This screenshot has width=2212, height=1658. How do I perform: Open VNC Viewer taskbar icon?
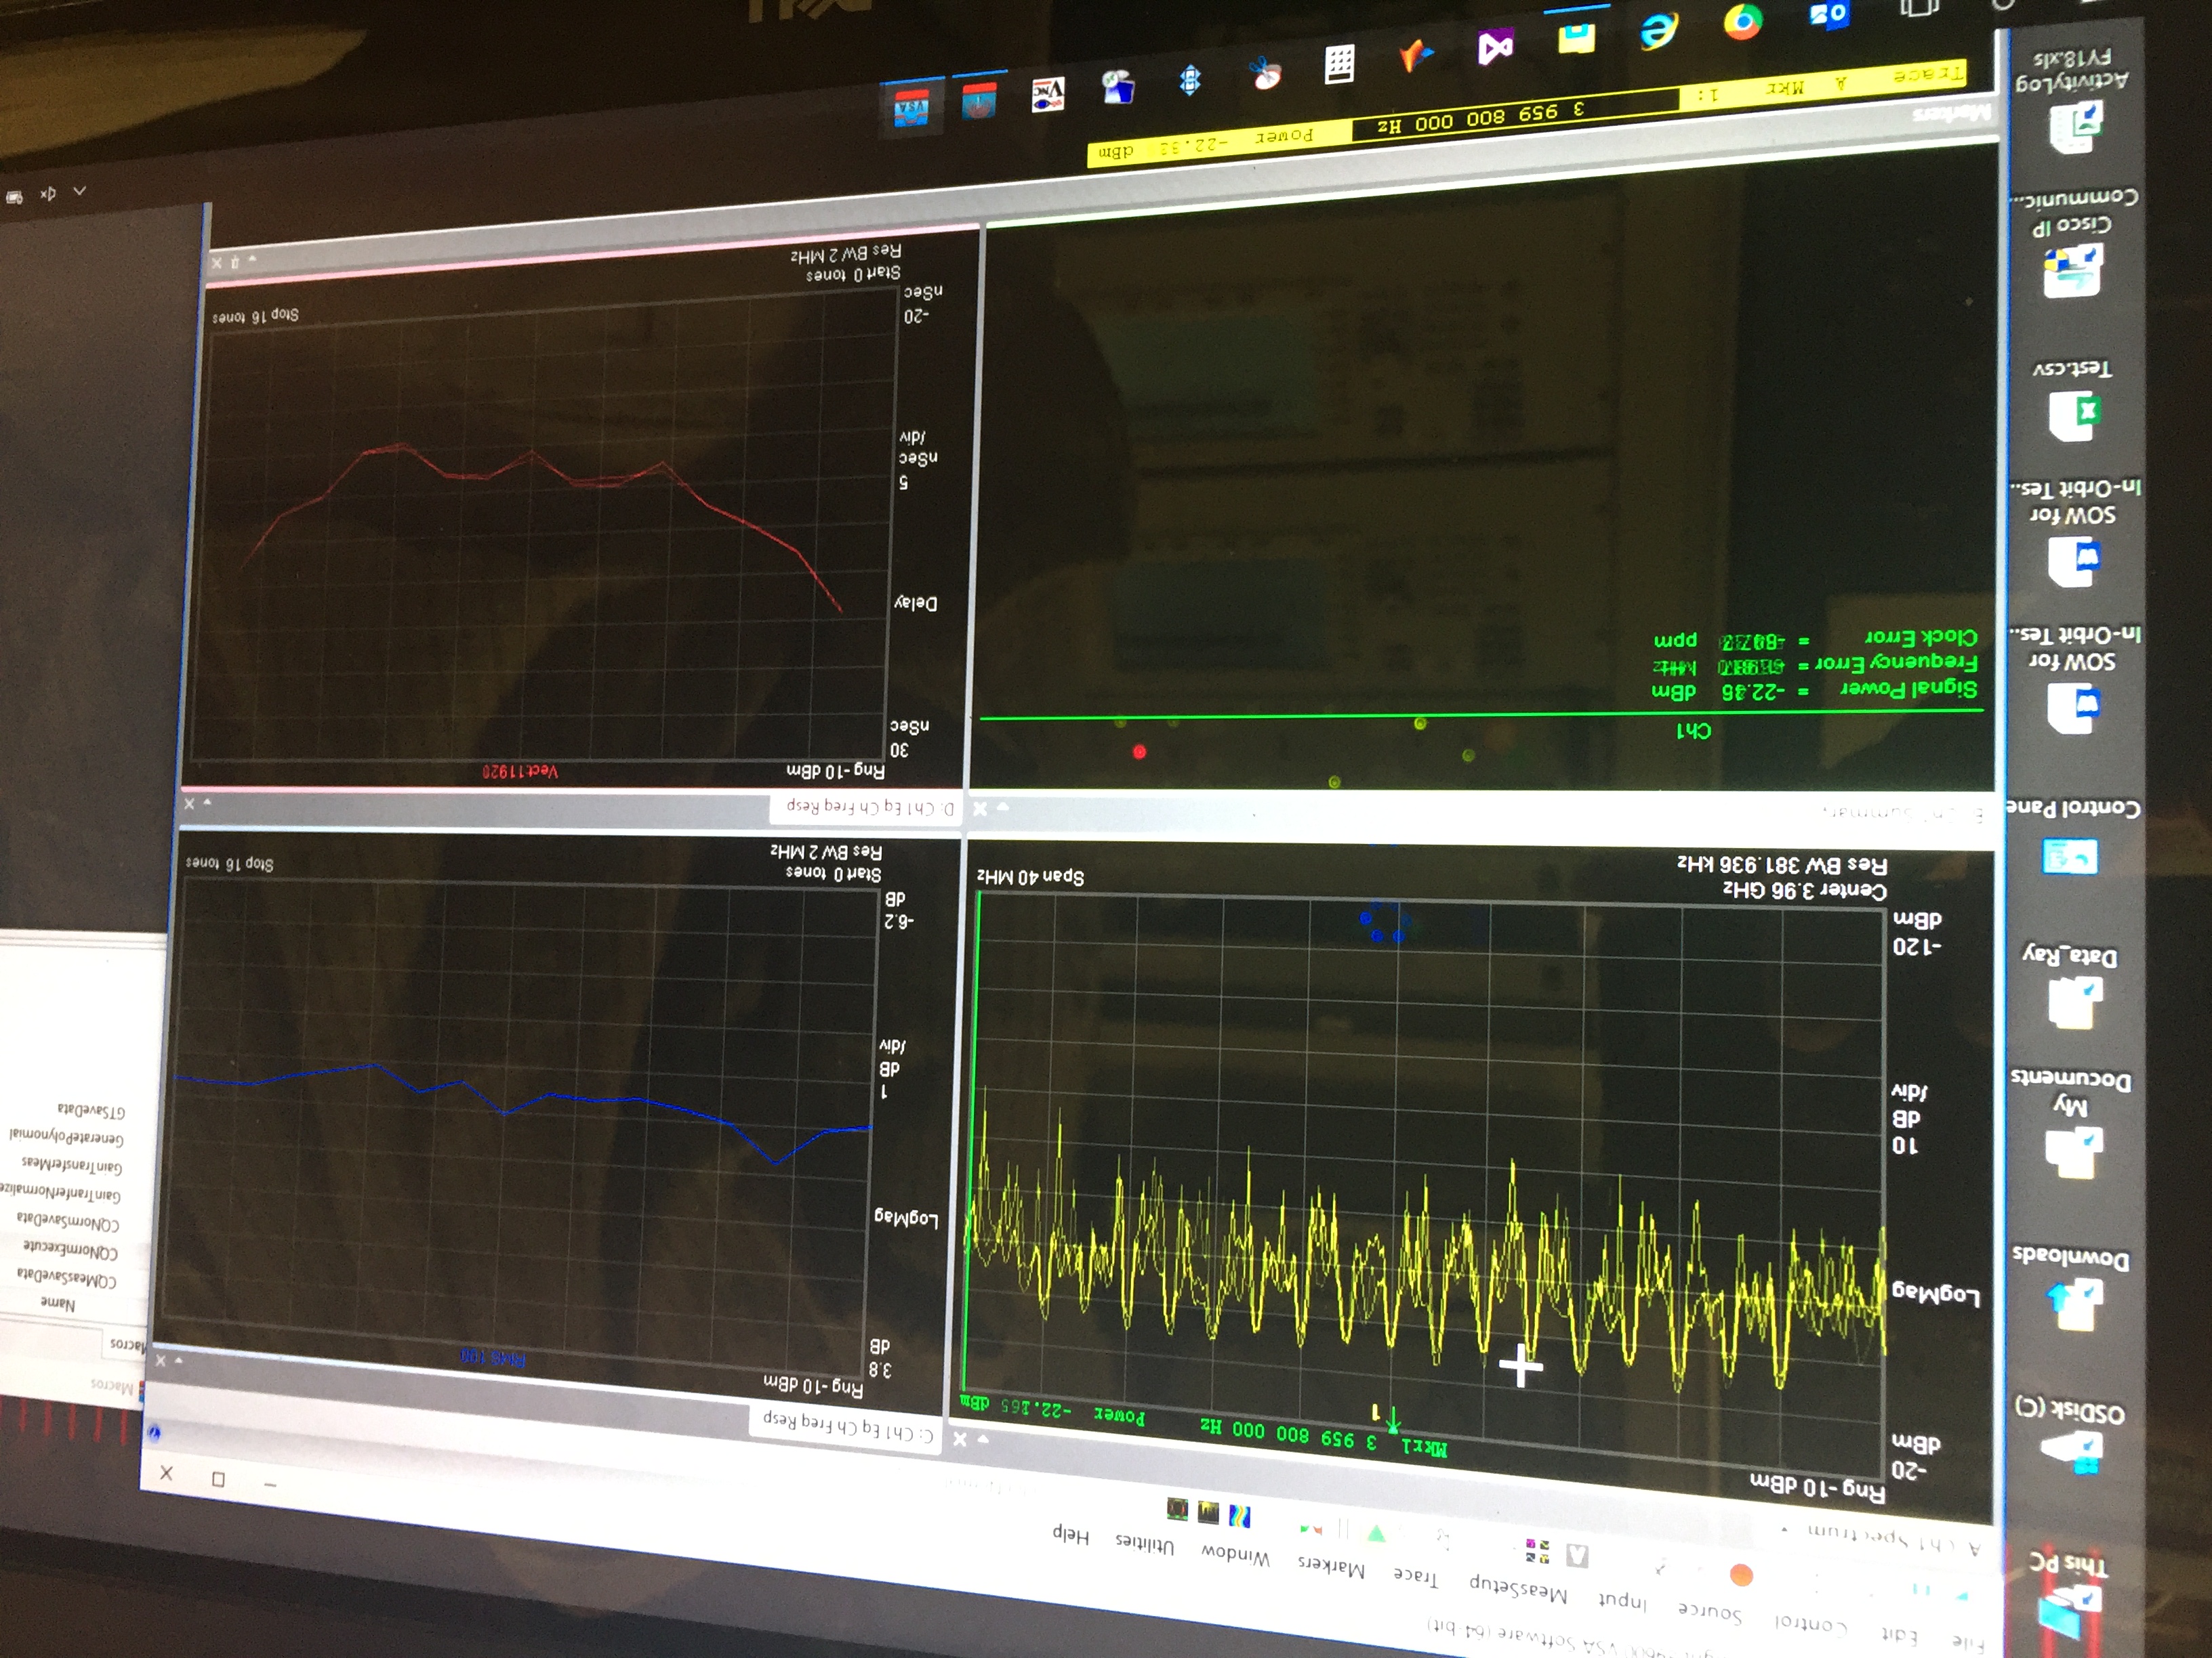pos(1047,95)
